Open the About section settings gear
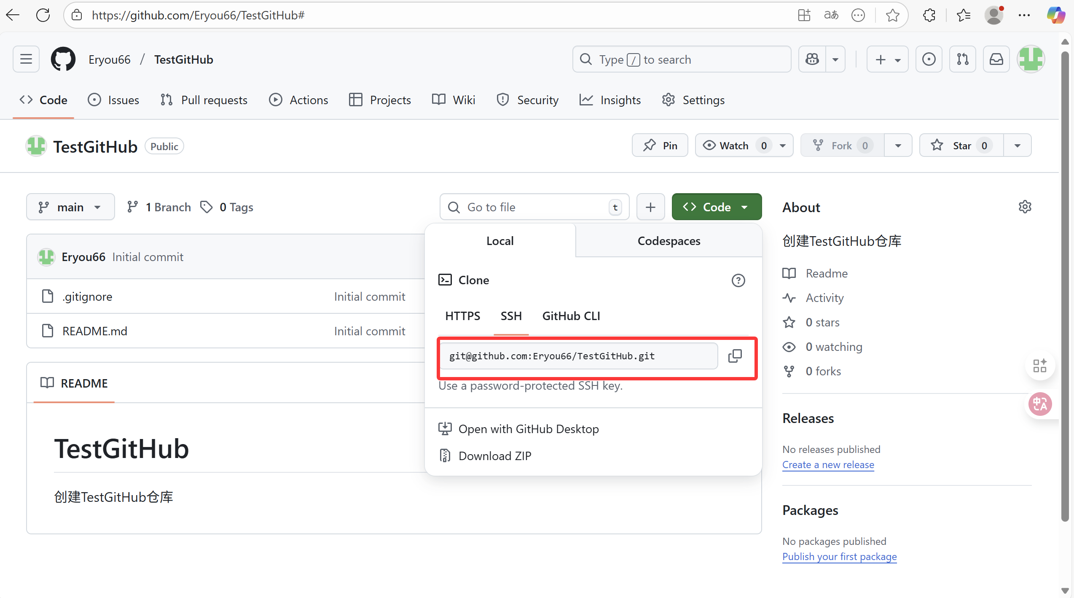The height and width of the screenshot is (598, 1074). (x=1025, y=207)
